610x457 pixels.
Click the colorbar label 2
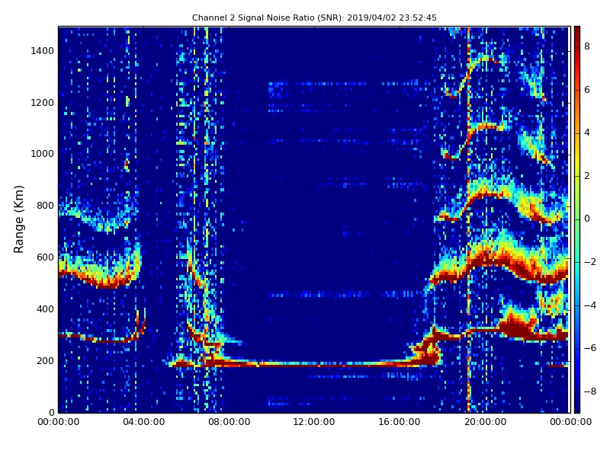tap(587, 176)
